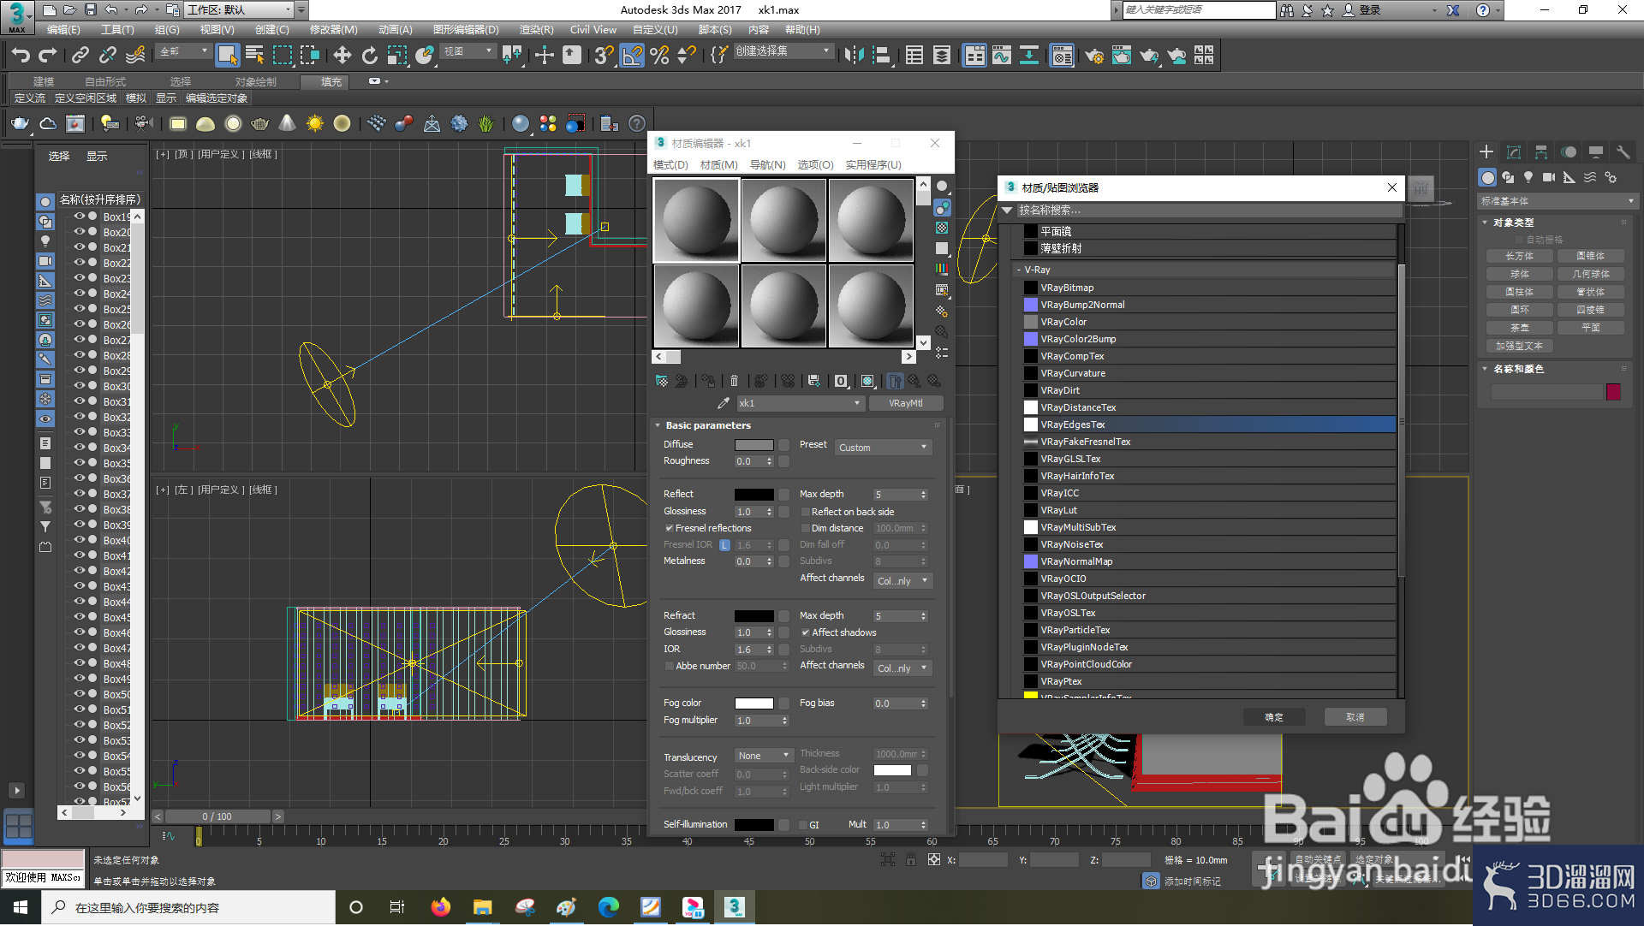The image size is (1644, 926).
Task: Toggle visibility eye for Box20
Action: pyautogui.click(x=80, y=232)
